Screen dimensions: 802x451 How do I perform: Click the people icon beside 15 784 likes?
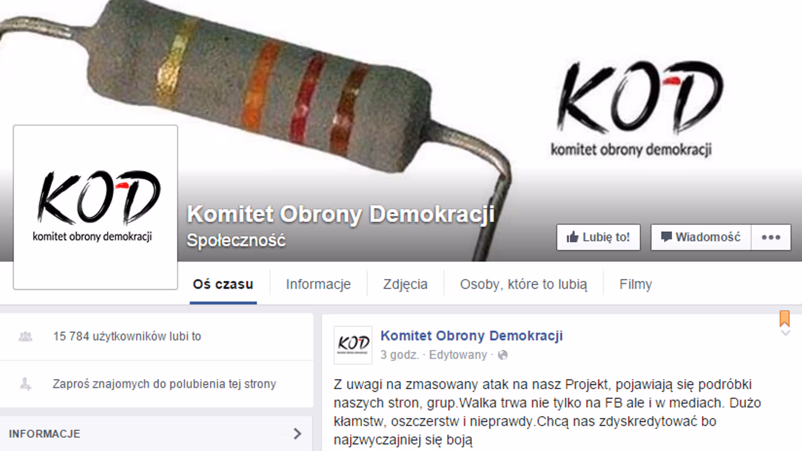coord(25,337)
